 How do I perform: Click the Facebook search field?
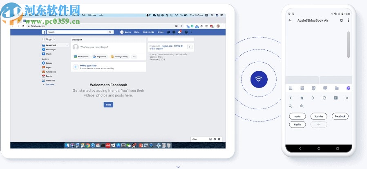[x=78, y=32]
